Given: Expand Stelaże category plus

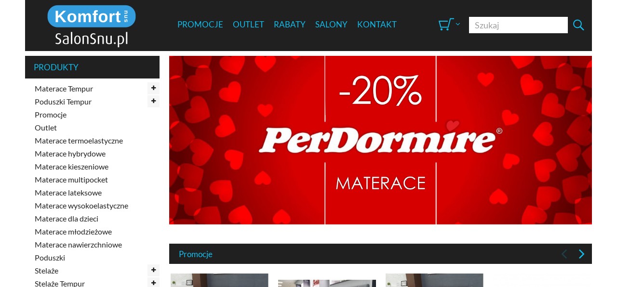Looking at the screenshot, I should [153, 270].
